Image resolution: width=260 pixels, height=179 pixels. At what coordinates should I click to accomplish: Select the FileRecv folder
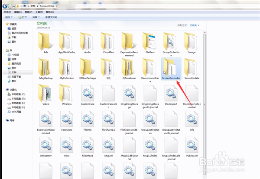coord(150,43)
